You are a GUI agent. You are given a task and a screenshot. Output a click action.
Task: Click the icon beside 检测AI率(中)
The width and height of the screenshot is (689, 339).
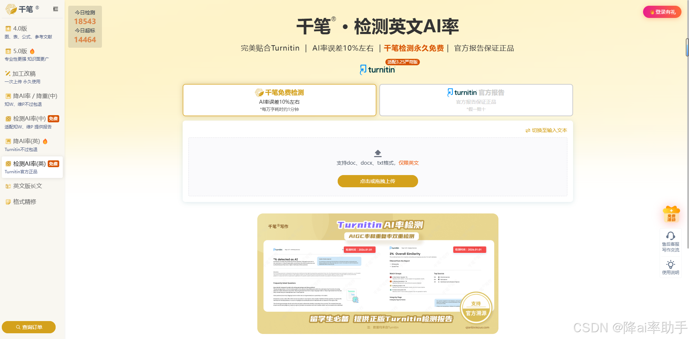point(8,119)
